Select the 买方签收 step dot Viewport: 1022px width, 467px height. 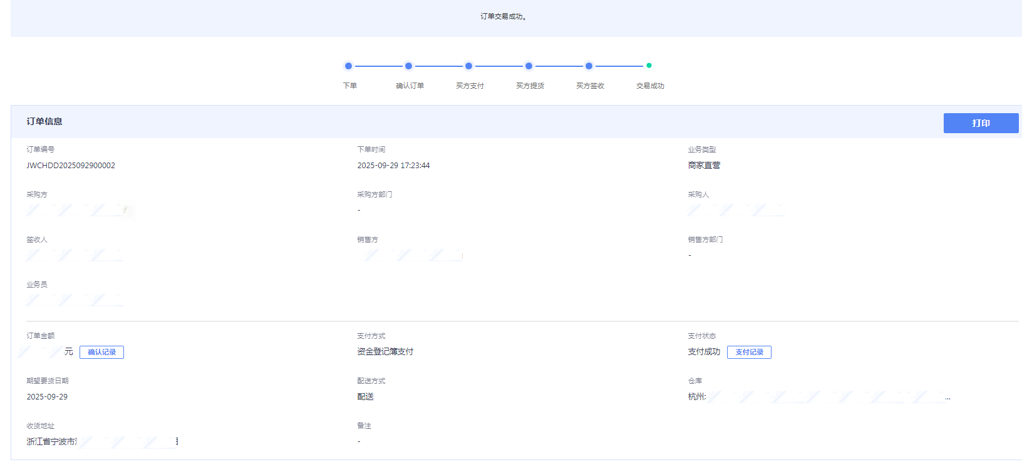click(589, 66)
